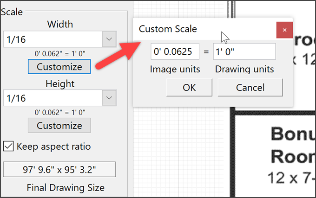The width and height of the screenshot is (316, 198).
Task: Click the Keep aspect ratio label text
Action: 54,147
